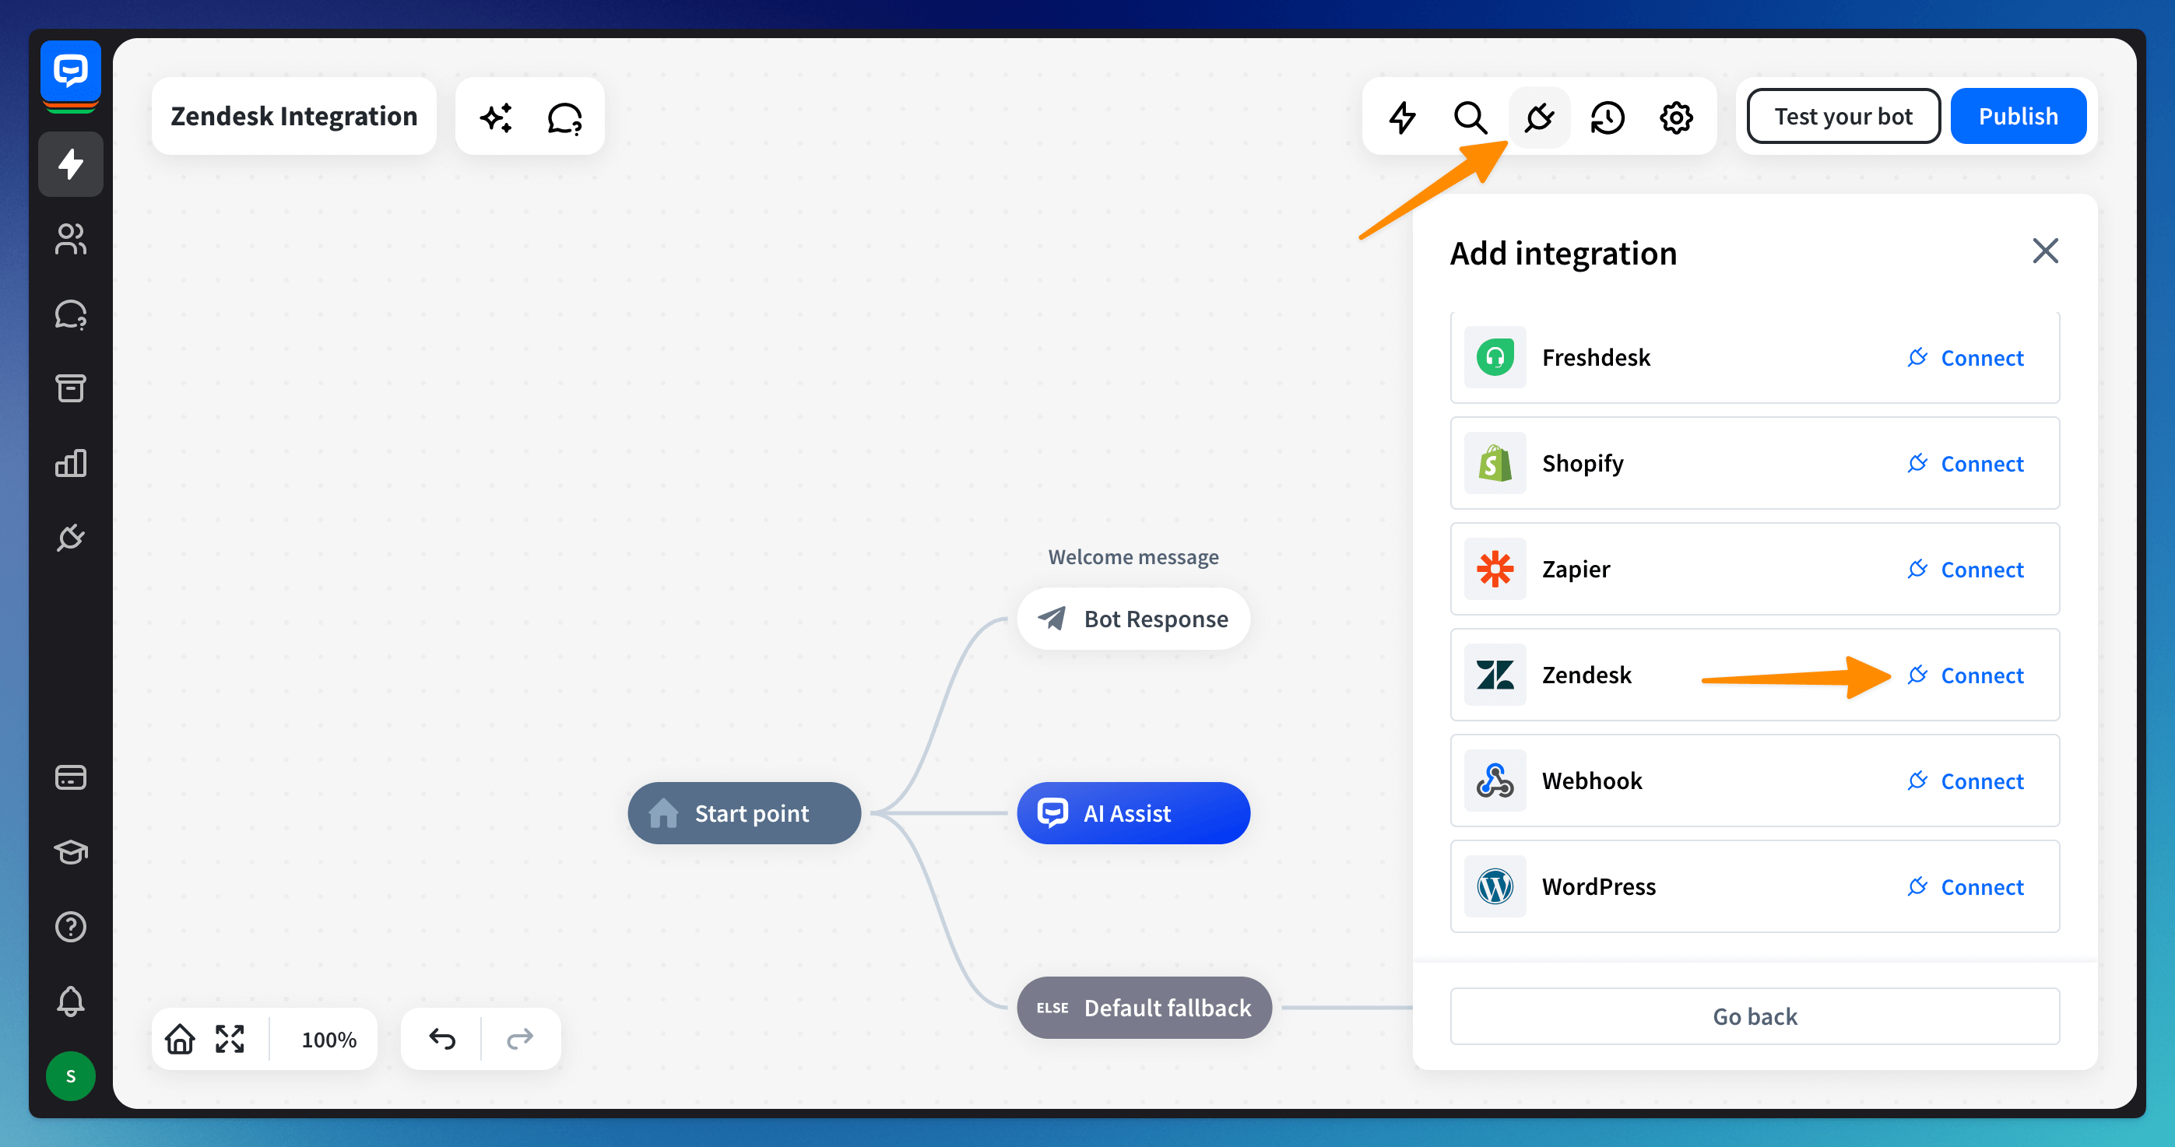Viewport: 2175px width, 1147px height.
Task: Click the Publish button
Action: [2017, 117]
